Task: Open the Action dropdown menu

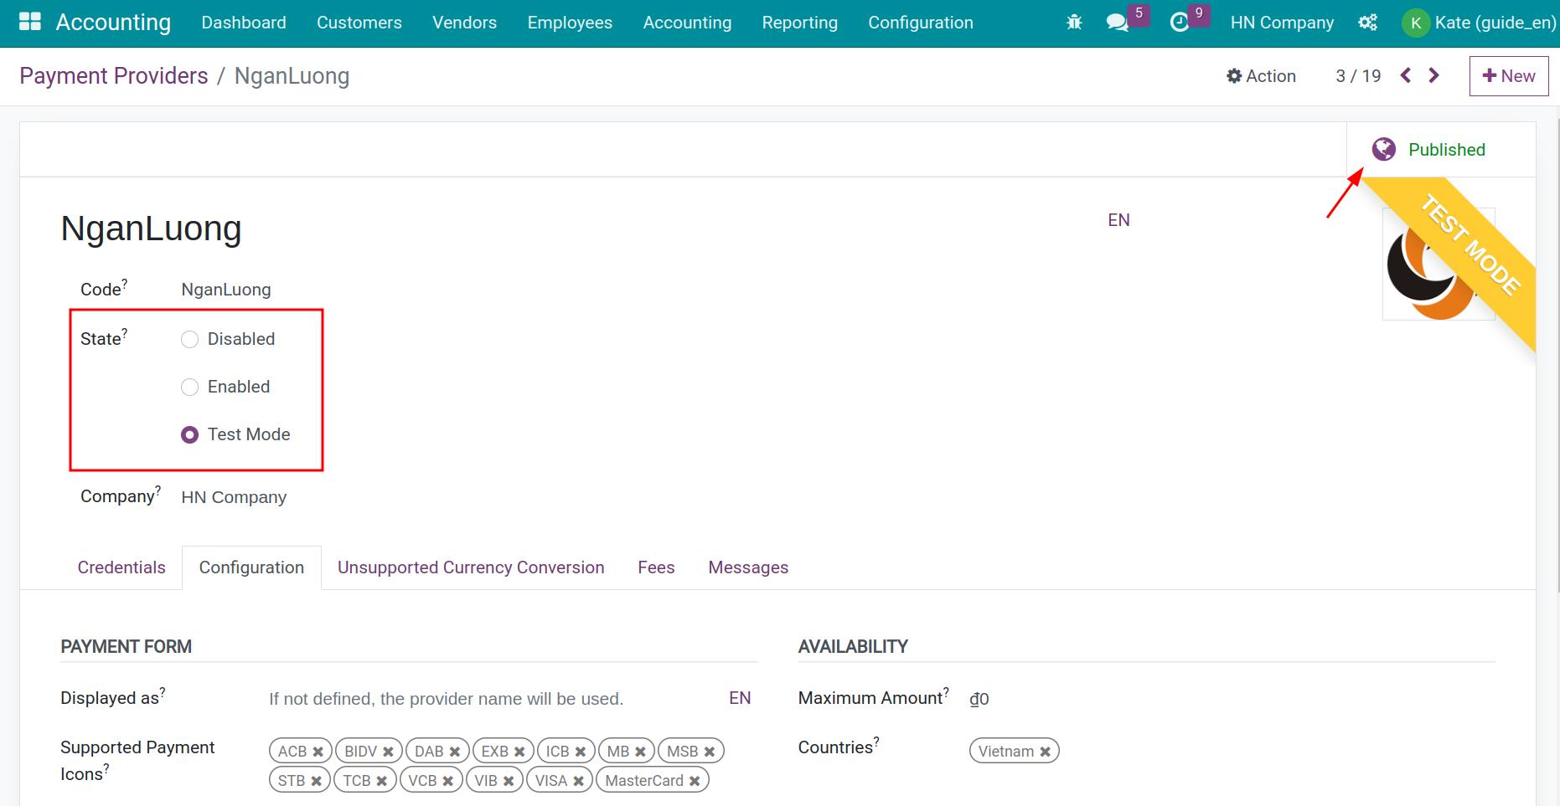Action: tap(1261, 76)
